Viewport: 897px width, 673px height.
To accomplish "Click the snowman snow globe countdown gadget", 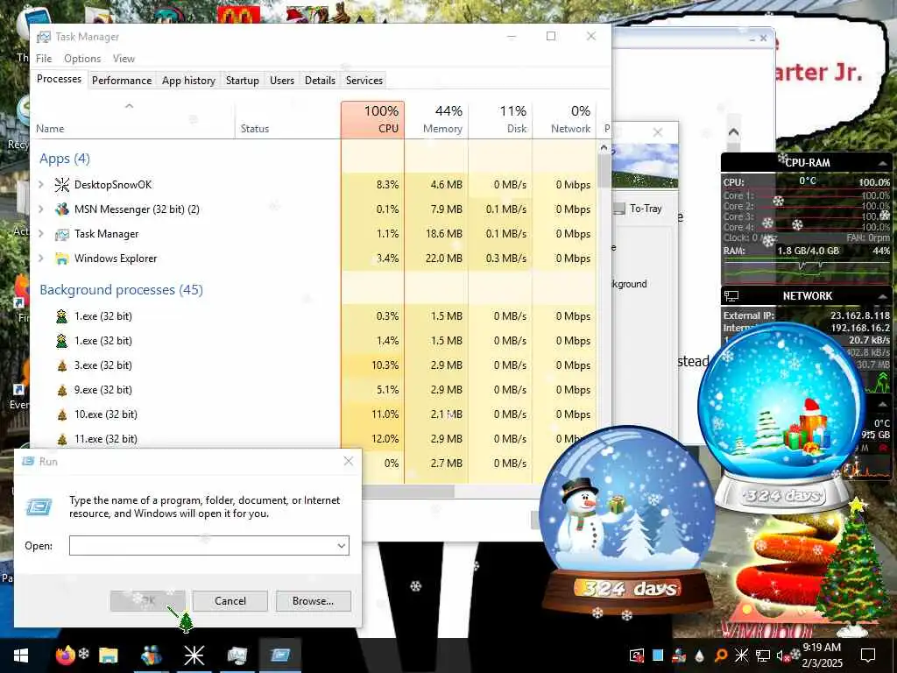I will coord(627,519).
